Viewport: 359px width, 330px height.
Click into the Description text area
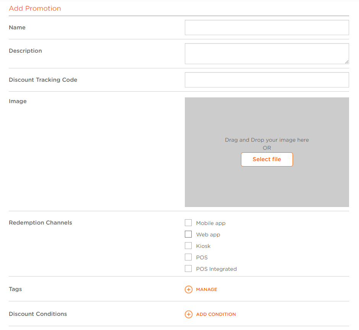[x=267, y=53]
